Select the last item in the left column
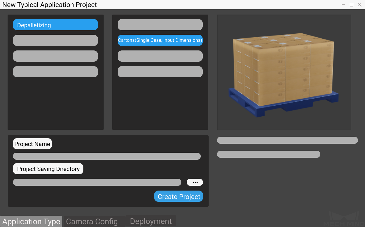Screen dimensions: 365x227 [55, 72]
